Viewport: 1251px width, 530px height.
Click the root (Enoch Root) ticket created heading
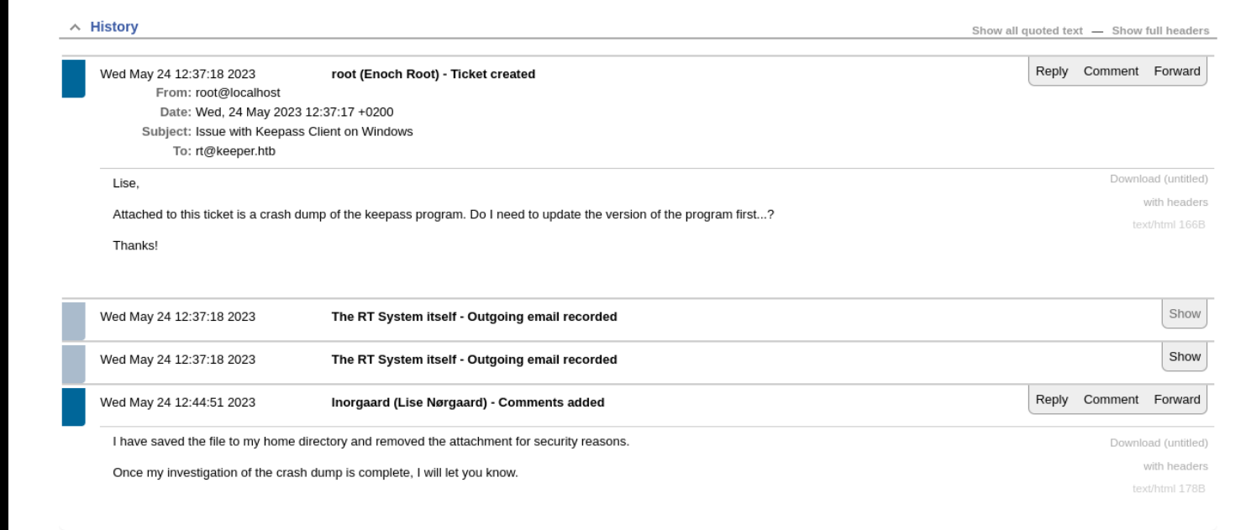433,74
